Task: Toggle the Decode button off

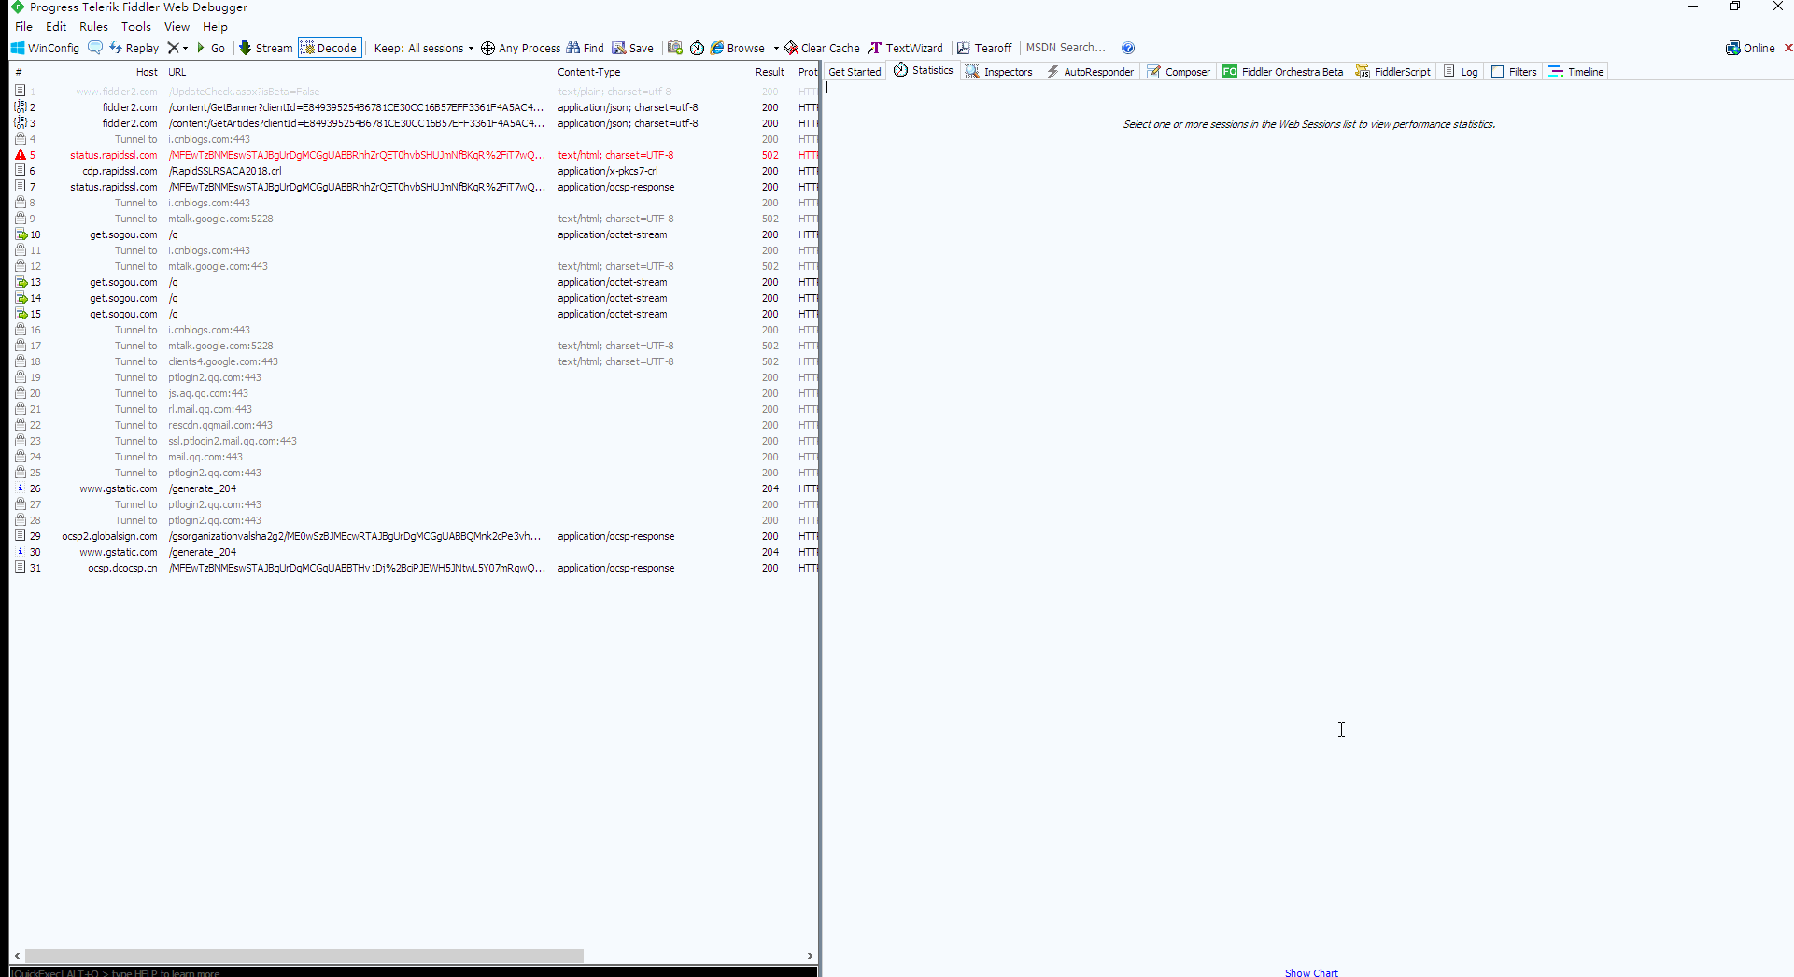Action: pos(330,48)
